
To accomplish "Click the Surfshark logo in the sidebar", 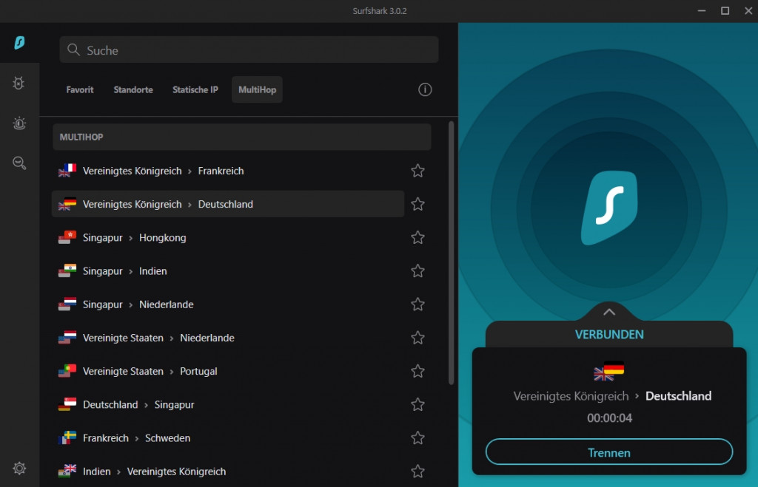I will pyautogui.click(x=19, y=42).
